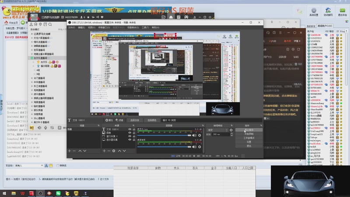This screenshot has width=350, height=197.
Task: Toggle lock on 窗口采集 2 source
Action: coord(134,136)
